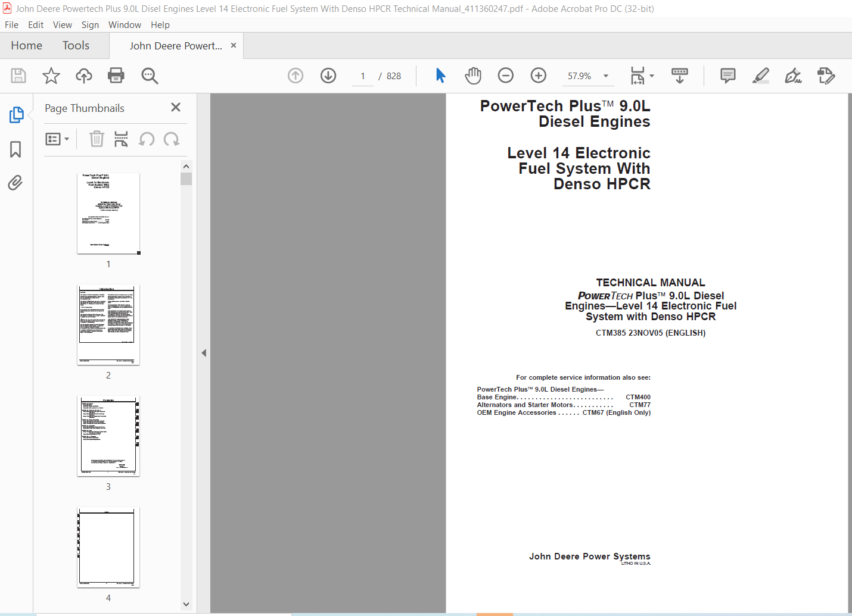
Task: Click the 'TECHNICAL MANUAL' heading text
Action: tap(651, 283)
